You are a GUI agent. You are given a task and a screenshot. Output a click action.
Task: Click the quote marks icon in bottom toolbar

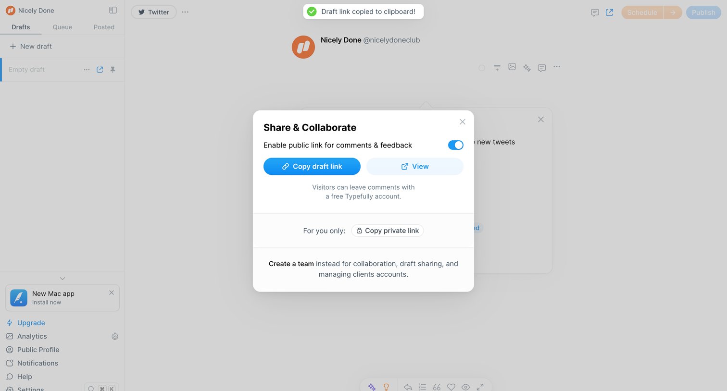click(x=437, y=387)
